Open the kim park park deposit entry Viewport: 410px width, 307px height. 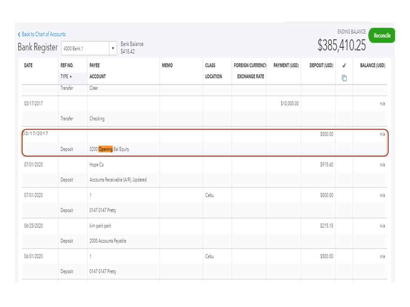100,226
